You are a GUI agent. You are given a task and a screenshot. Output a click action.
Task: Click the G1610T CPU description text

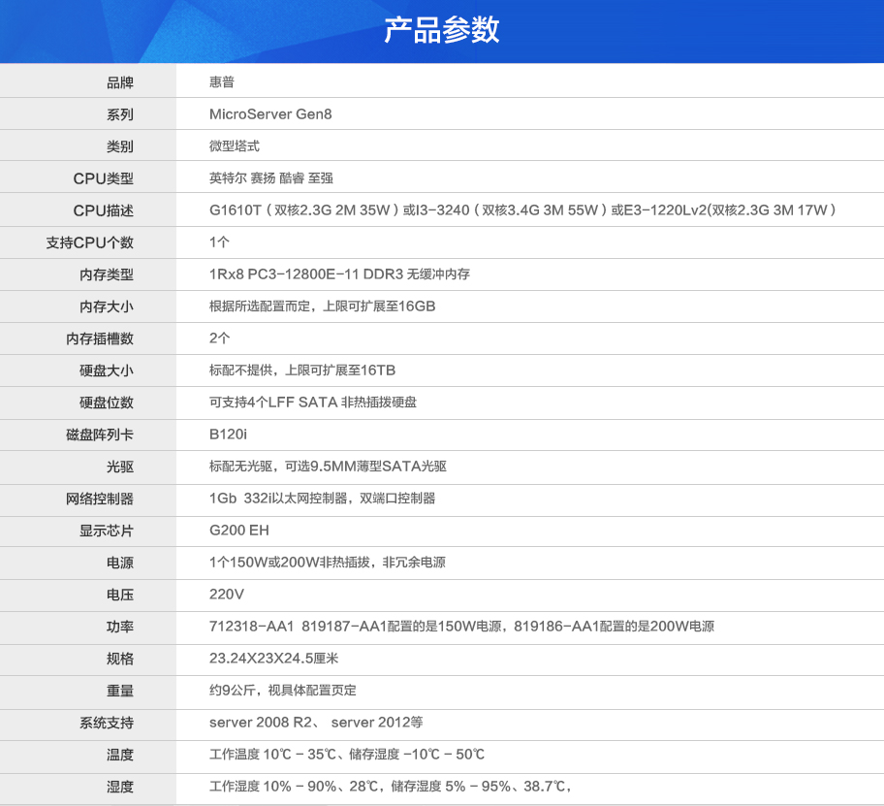point(522,210)
